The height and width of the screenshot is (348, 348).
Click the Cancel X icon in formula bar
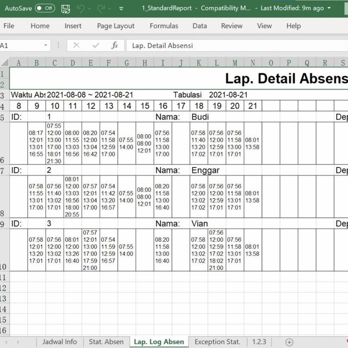point(76,45)
